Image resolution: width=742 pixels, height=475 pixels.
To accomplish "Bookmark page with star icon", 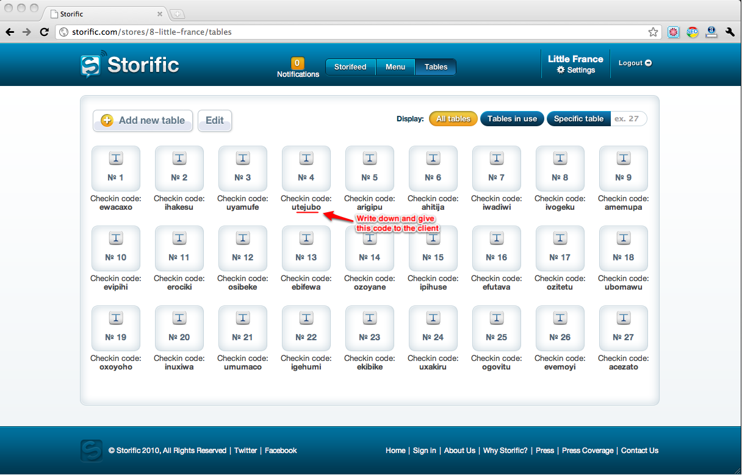I will (x=653, y=32).
